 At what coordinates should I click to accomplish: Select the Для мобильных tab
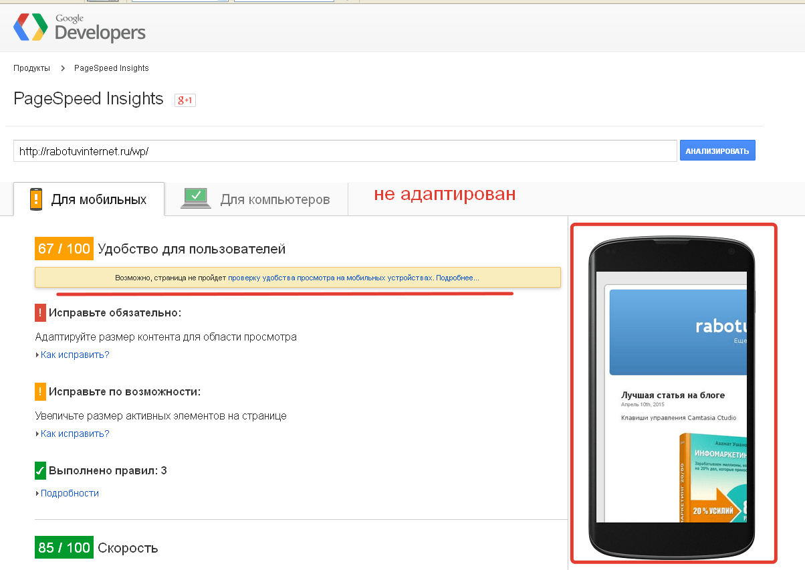coord(89,199)
